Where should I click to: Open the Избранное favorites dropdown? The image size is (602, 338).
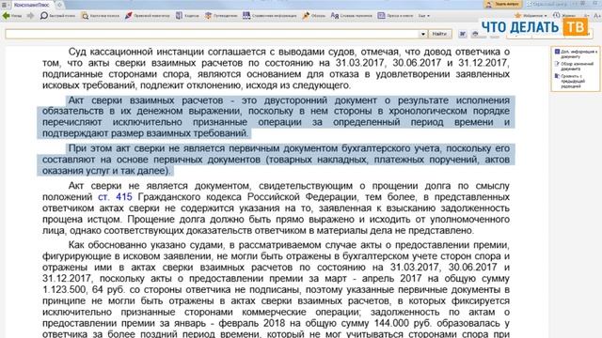tap(531, 16)
